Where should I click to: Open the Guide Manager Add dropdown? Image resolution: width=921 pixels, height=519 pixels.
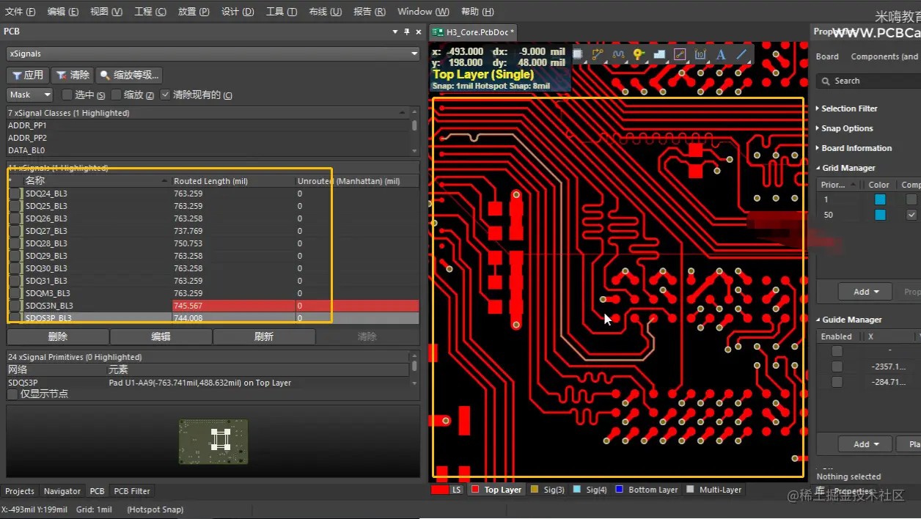point(865,444)
